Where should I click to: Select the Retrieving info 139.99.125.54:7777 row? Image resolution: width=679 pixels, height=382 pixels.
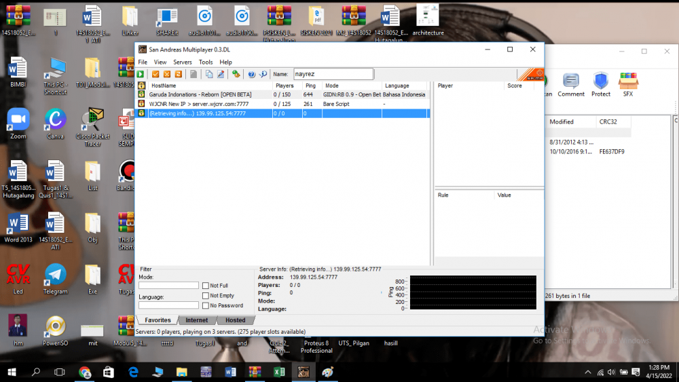click(282, 113)
